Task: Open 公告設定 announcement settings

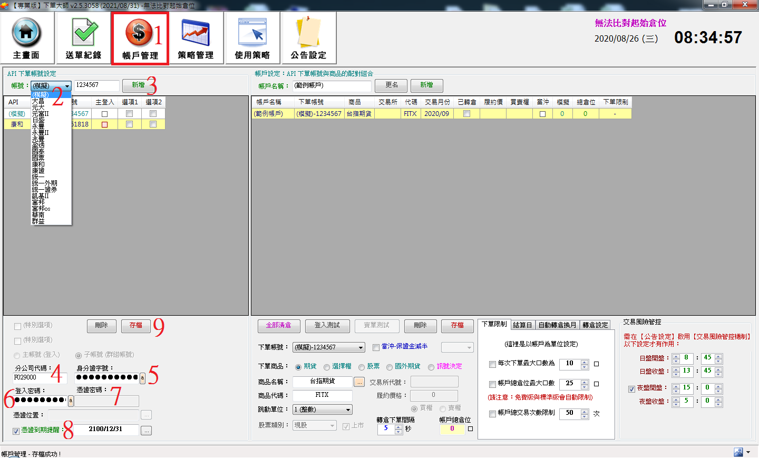Action: (309, 38)
